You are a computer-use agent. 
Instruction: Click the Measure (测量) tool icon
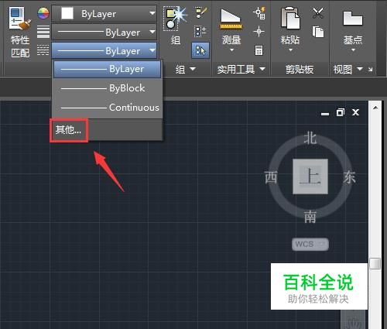point(231,19)
